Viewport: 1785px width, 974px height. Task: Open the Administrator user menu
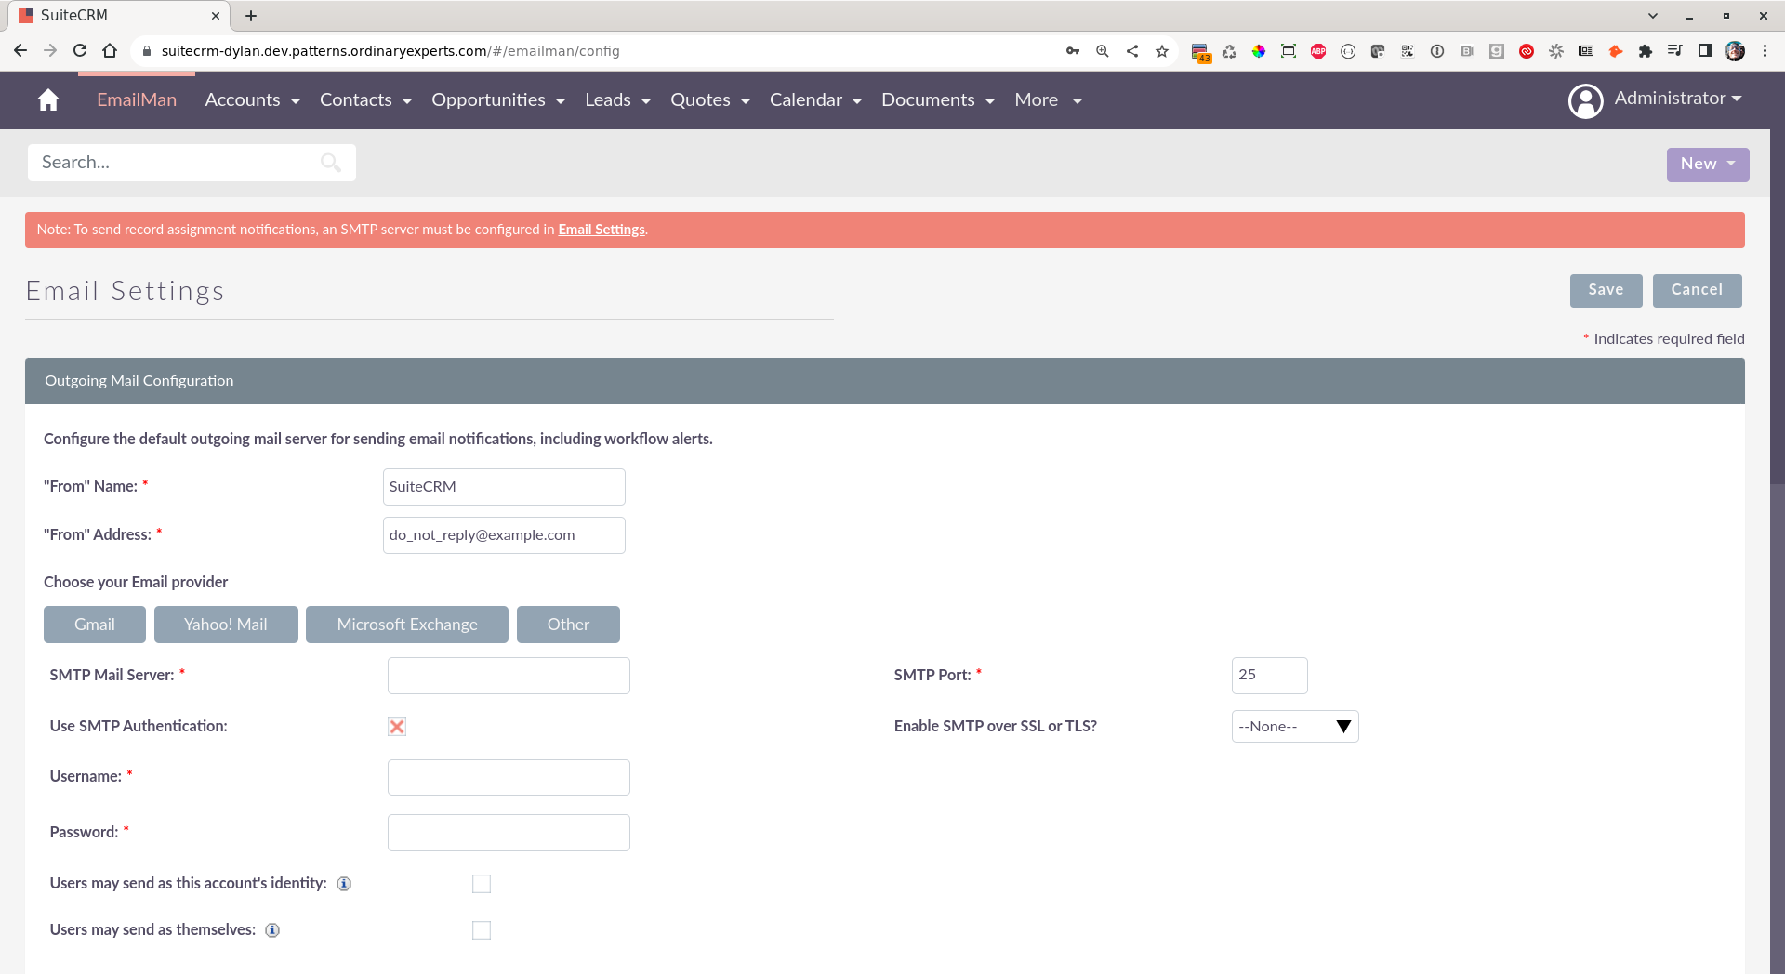1678,99
